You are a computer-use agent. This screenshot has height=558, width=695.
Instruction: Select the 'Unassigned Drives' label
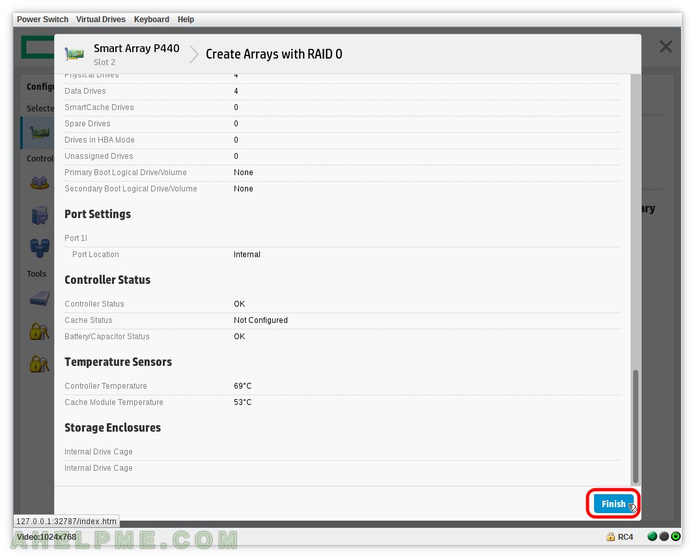coord(99,156)
